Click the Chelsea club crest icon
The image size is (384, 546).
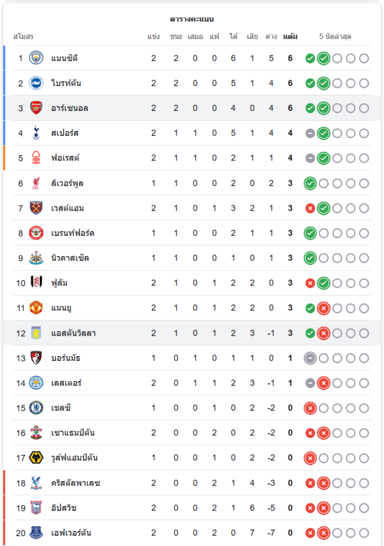(36, 408)
